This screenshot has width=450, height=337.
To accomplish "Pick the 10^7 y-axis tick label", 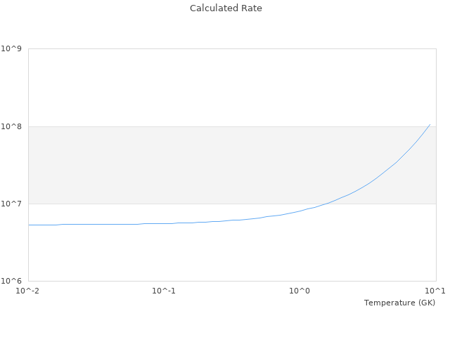I will (x=13, y=204).
